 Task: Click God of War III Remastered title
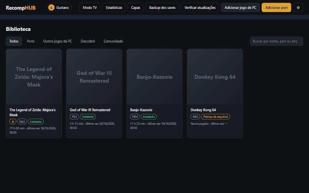click(90, 110)
